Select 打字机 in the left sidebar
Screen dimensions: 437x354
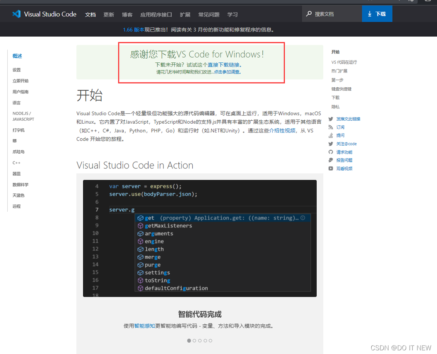click(18, 130)
